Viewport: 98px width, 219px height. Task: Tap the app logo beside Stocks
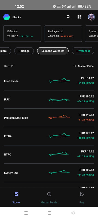pos(7,17)
